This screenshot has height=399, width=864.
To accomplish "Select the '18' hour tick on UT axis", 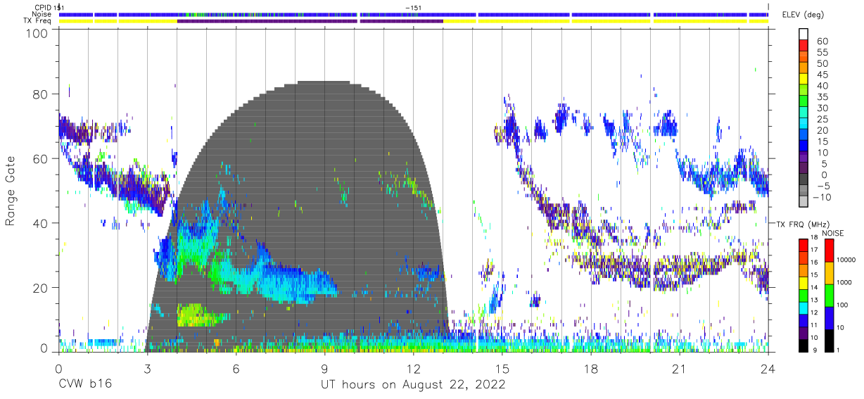I will point(590,368).
